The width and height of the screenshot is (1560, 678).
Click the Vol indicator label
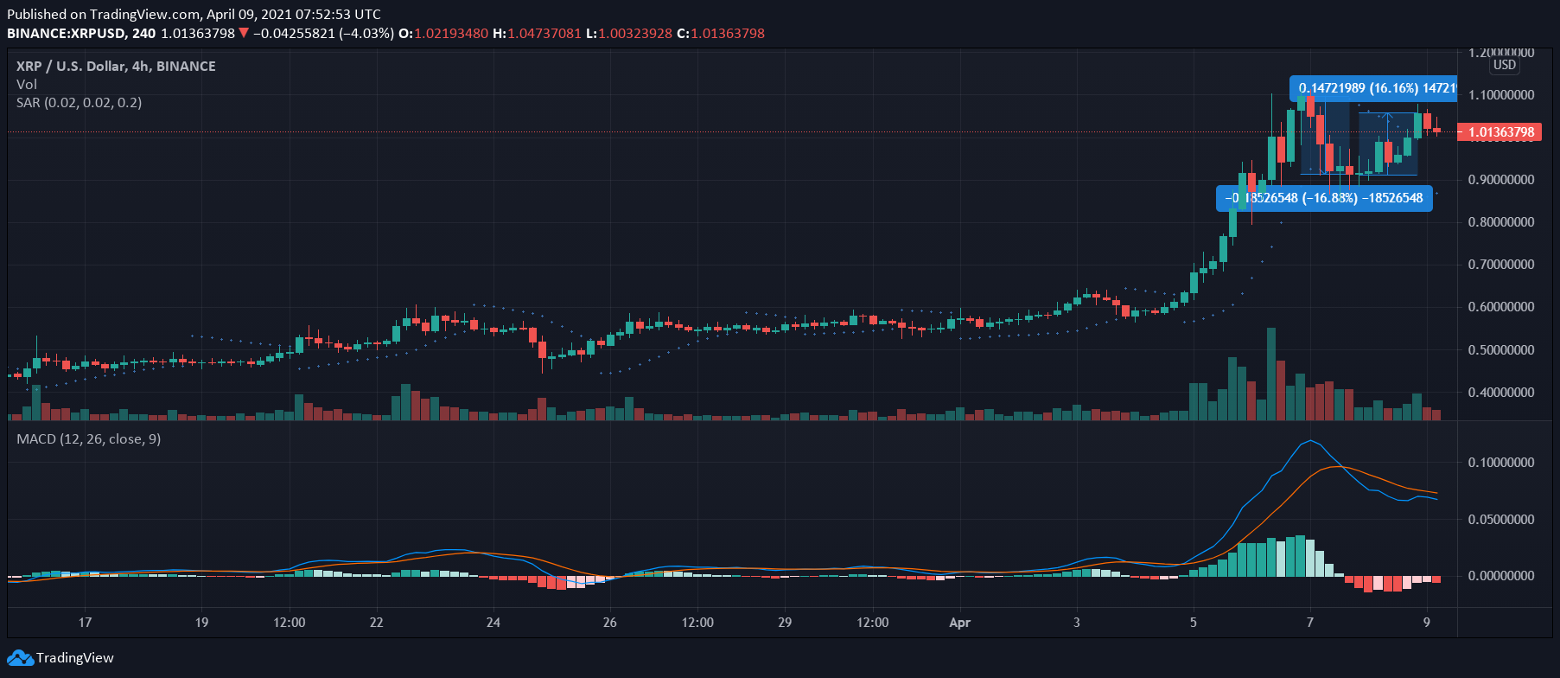pos(27,84)
